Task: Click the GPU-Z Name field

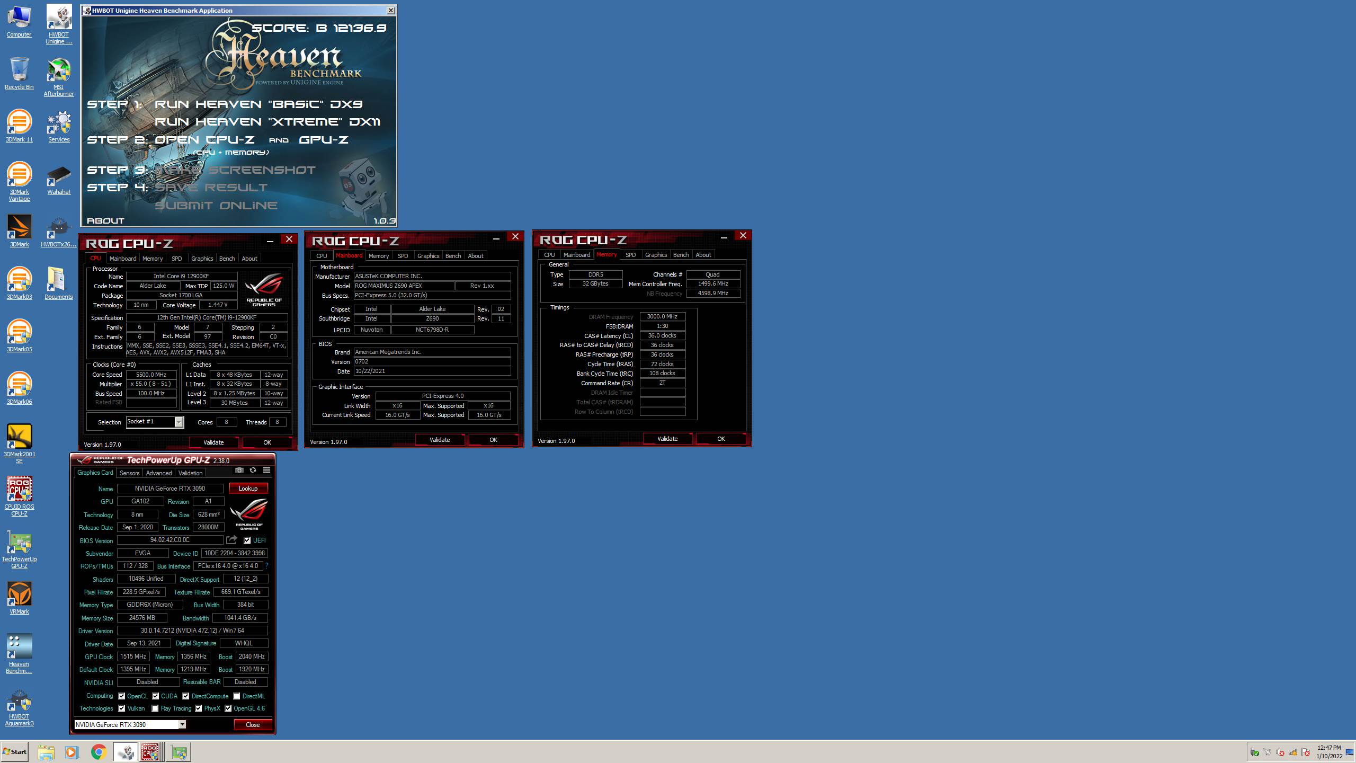Action: 170,489
